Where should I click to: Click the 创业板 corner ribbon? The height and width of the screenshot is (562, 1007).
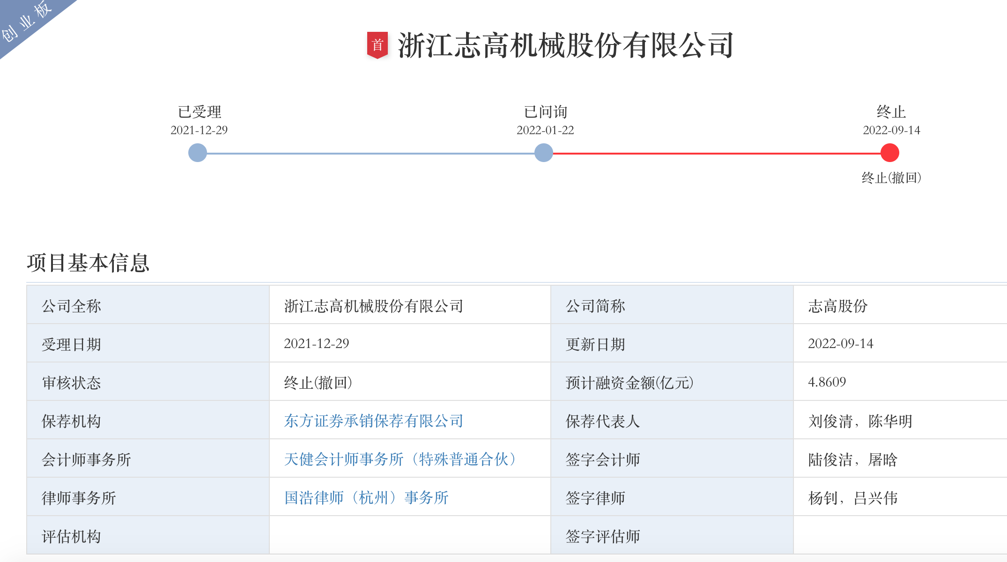click(26, 22)
